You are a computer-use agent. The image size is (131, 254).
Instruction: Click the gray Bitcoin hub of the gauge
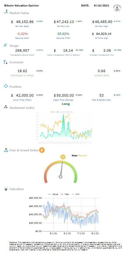[x=60, y=177]
